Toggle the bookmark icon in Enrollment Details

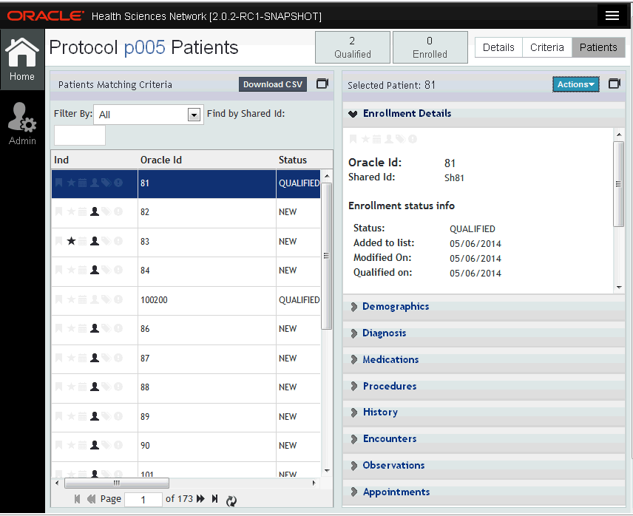click(x=353, y=139)
